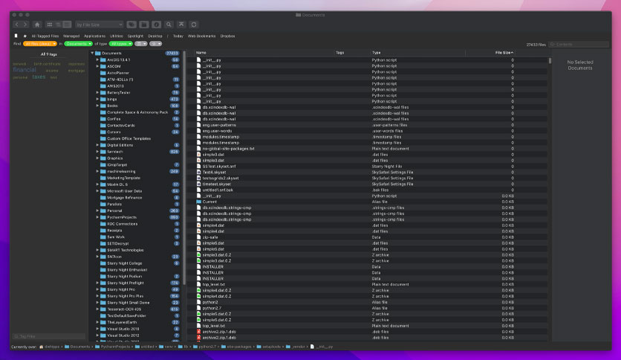Click the Test4.skyset file icon
This screenshot has width=621, height=360.
(199, 172)
